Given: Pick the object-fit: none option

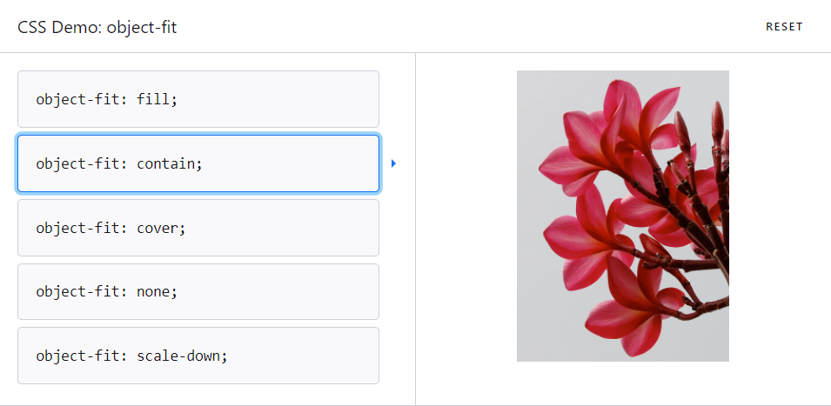Looking at the screenshot, I should point(198,291).
